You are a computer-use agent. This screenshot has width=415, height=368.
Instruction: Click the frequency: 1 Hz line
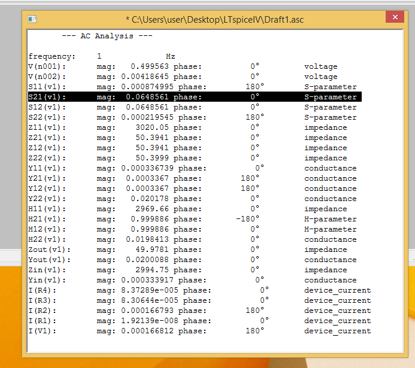[102, 56]
